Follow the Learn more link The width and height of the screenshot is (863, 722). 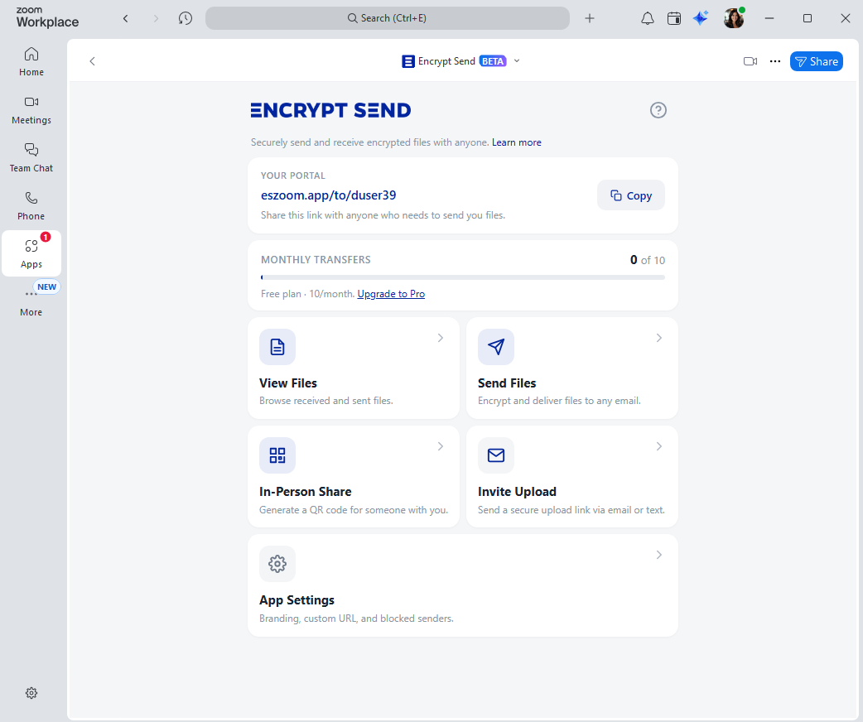point(516,142)
